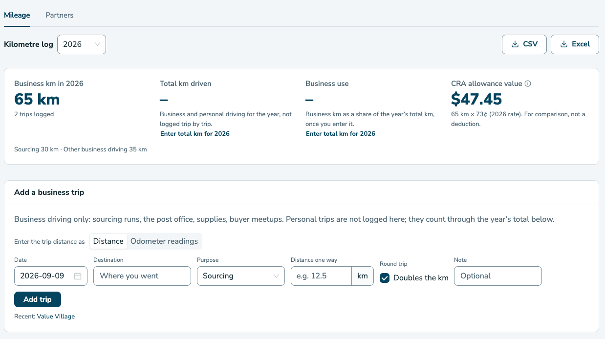
Task: Open total km link under Total km driven
Action: click(x=195, y=133)
